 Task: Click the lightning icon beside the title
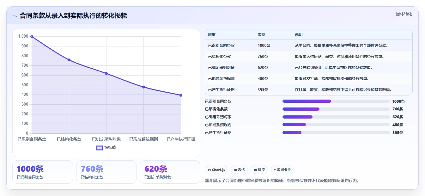(x=15, y=16)
